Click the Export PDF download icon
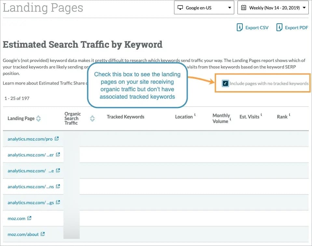 coord(279,28)
